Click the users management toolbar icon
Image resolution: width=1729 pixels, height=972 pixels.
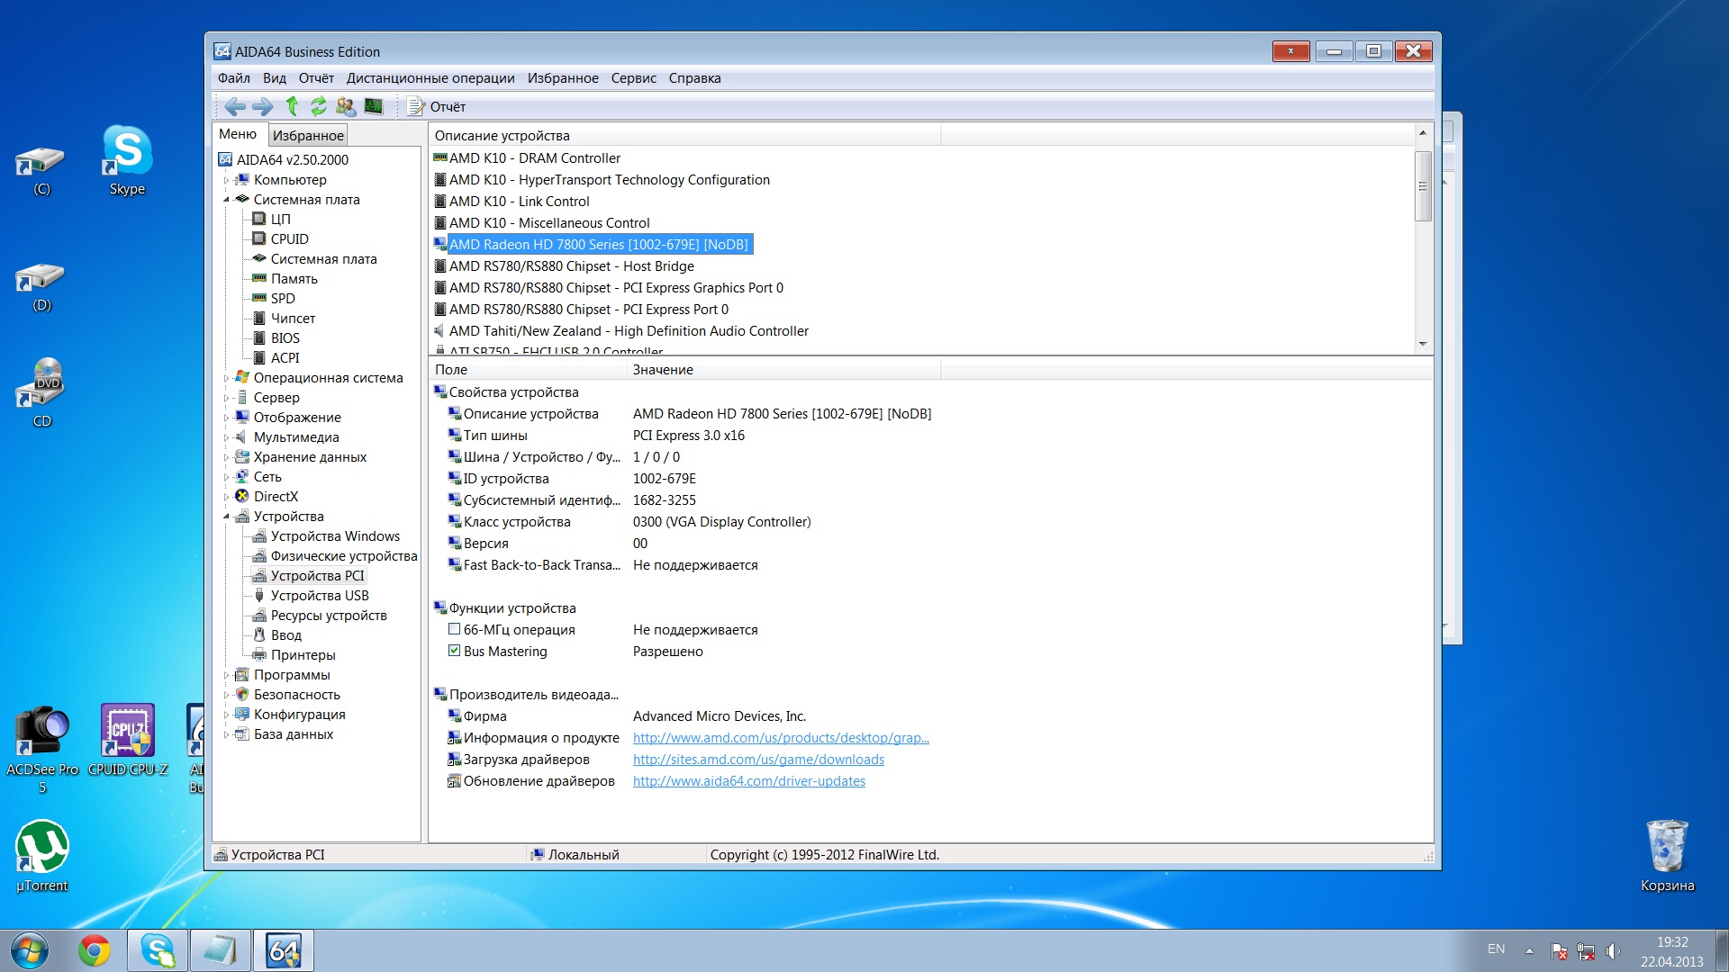coord(345,106)
